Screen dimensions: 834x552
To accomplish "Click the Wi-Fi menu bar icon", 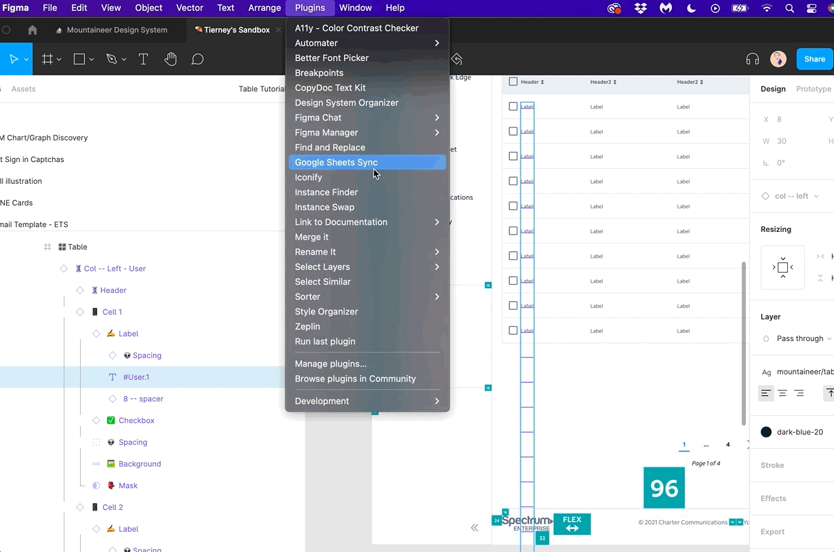I will 767,8.
